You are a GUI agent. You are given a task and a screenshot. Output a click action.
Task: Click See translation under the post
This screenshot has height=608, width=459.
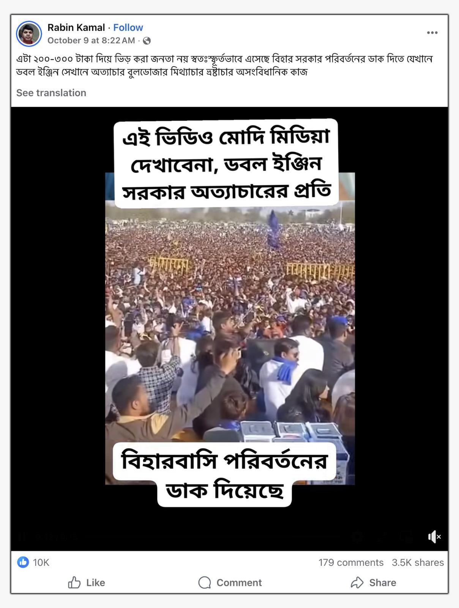coord(51,93)
